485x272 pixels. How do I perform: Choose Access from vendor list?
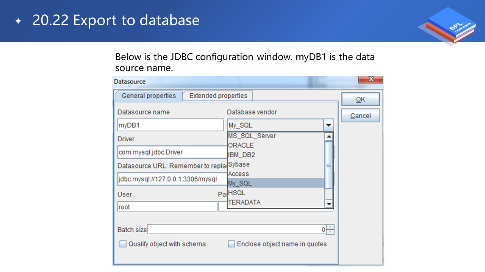[239, 174]
